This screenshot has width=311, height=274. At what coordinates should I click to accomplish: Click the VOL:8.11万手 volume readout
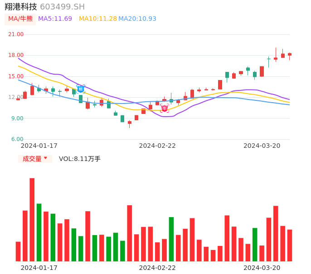coord(80,159)
